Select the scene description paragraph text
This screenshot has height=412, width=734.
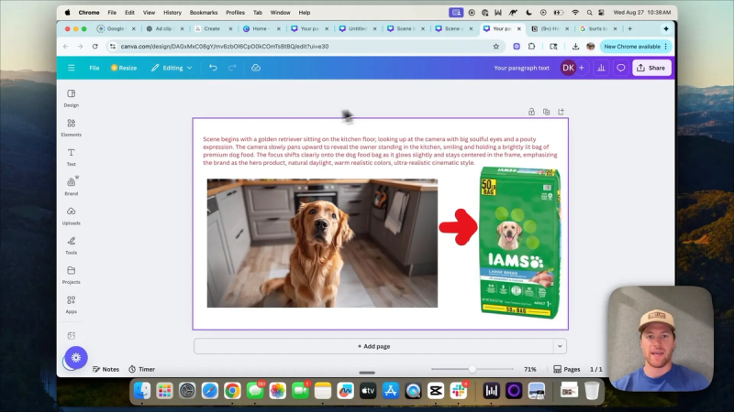click(380, 151)
